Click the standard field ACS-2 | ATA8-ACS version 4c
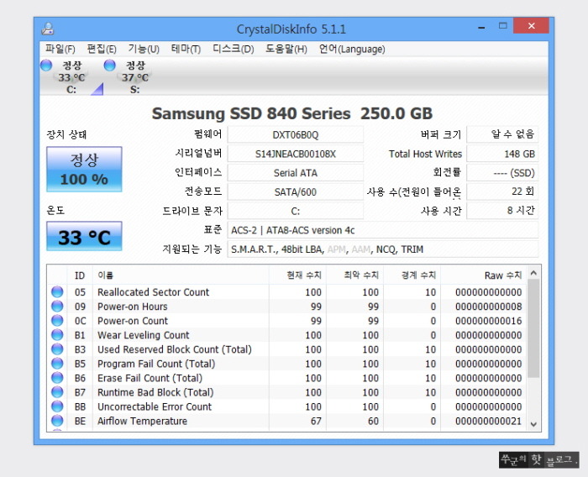Image resolution: width=588 pixels, height=477 pixels. coord(383,230)
